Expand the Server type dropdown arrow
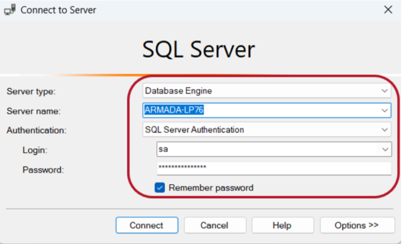Image resolution: width=403 pixels, height=244 pixels. [385, 91]
